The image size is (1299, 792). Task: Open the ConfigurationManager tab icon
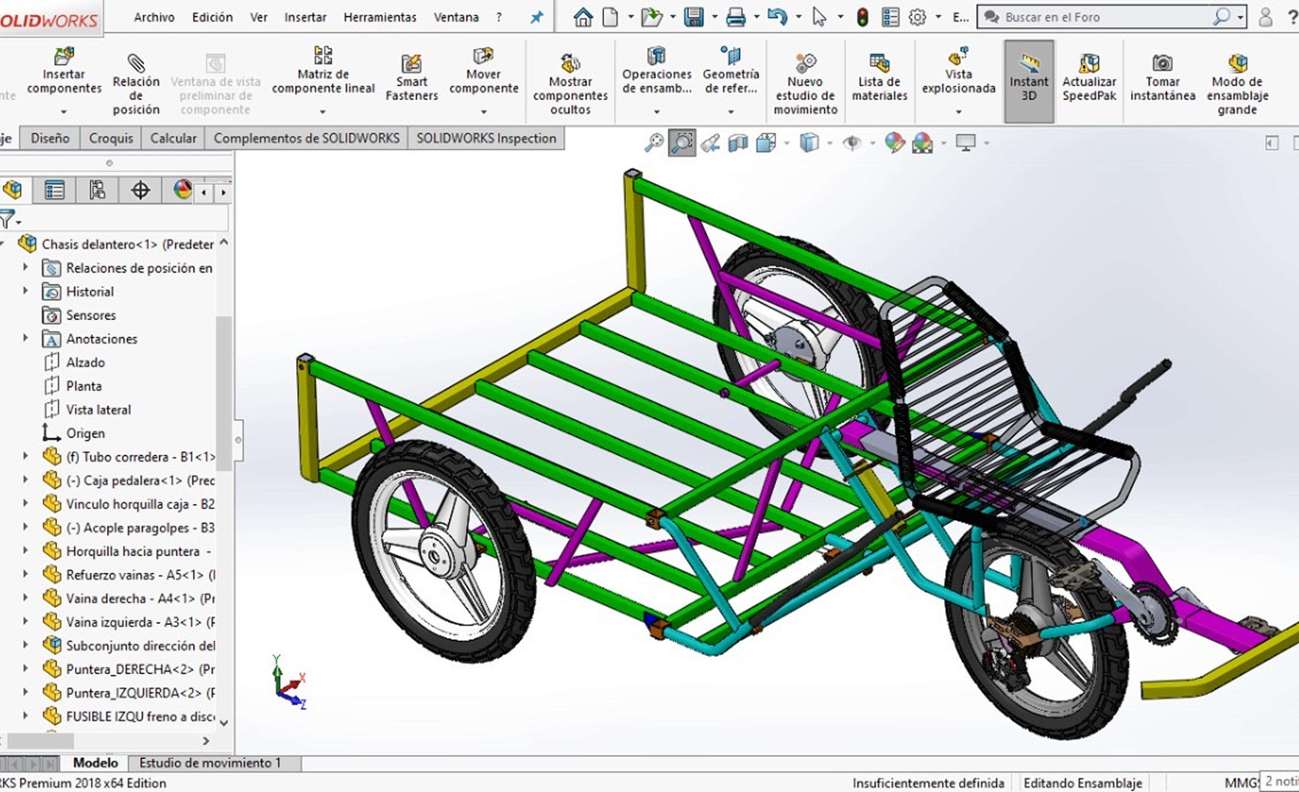tap(97, 190)
